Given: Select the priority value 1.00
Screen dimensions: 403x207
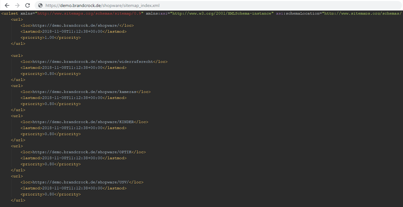Looking at the screenshot, I should pos(50,37).
